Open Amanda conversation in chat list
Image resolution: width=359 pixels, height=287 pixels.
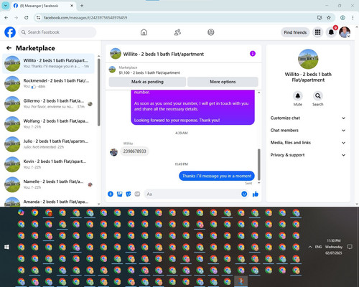tap(49, 201)
